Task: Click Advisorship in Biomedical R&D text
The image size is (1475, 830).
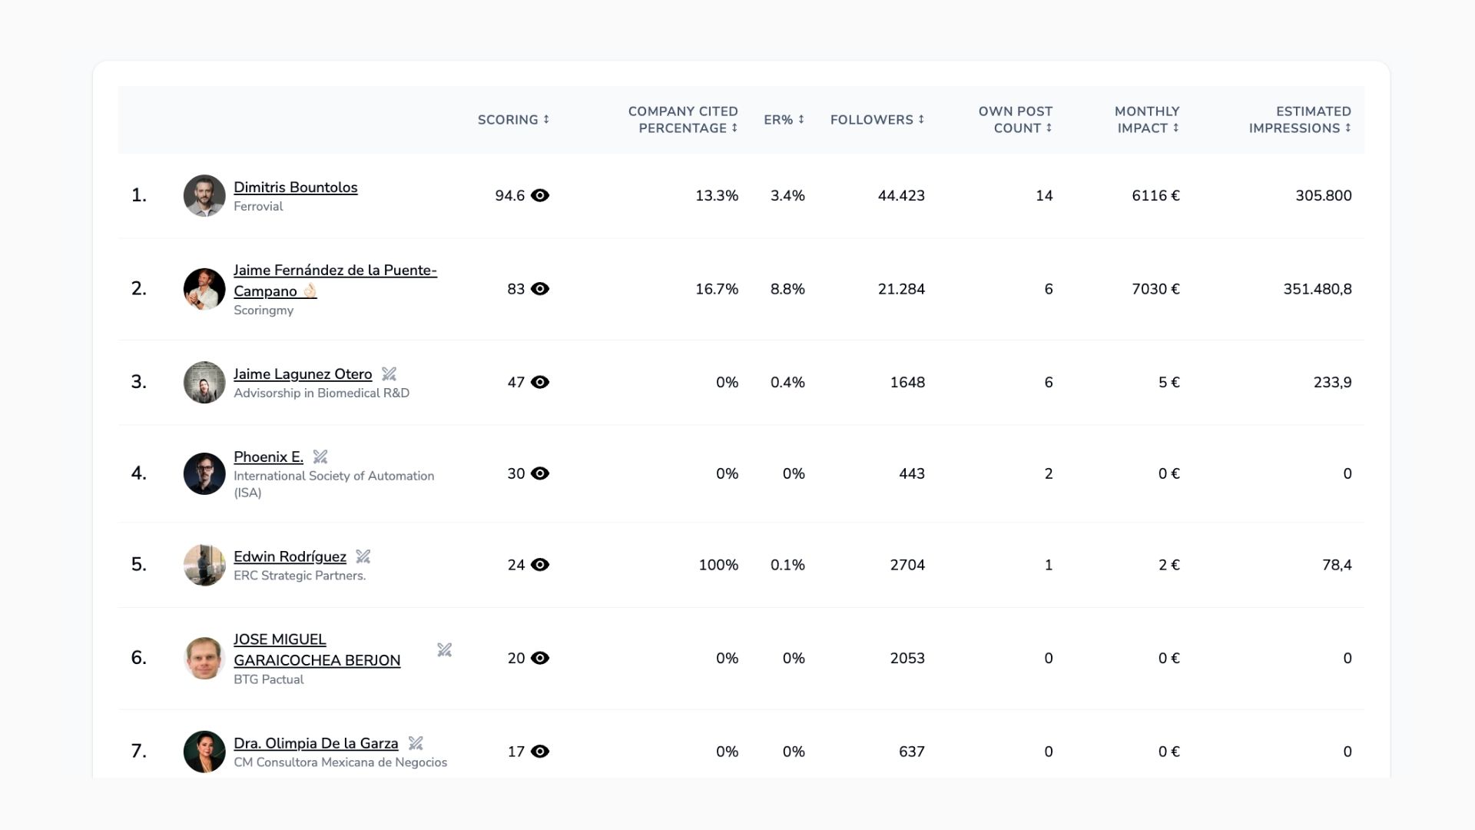Action: (x=321, y=393)
